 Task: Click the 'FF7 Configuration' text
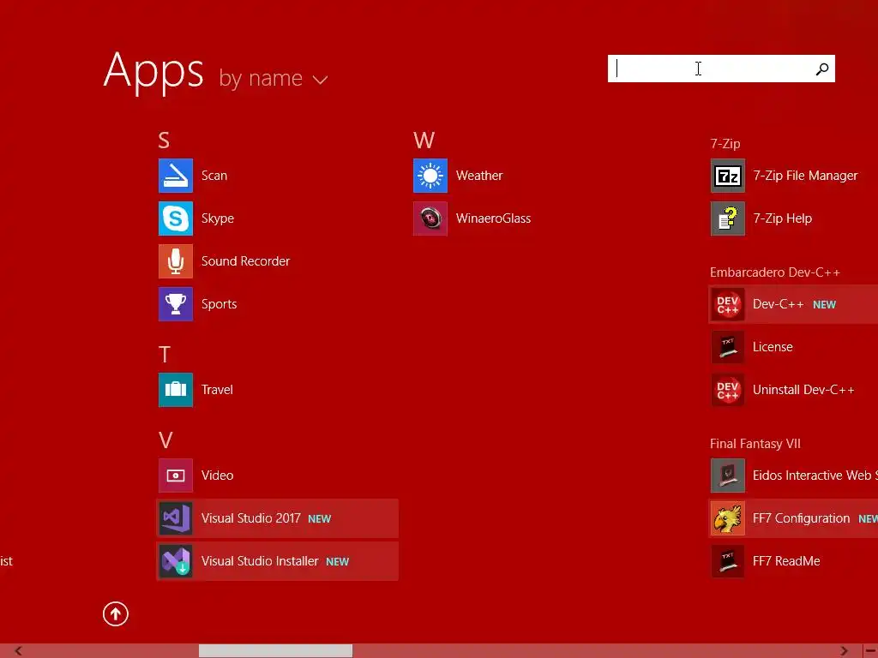click(x=802, y=518)
